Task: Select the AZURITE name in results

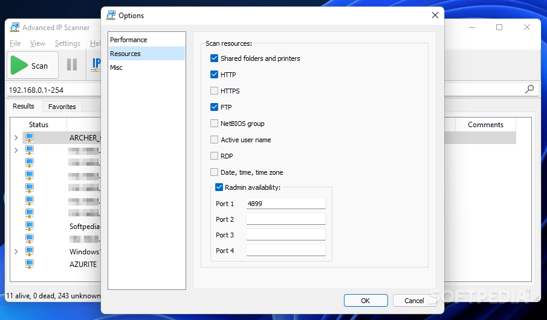Action: click(83, 264)
